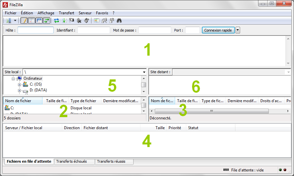Open the Site Manager dropdown arrow
The height and width of the screenshot is (176, 294).
click(15, 20)
